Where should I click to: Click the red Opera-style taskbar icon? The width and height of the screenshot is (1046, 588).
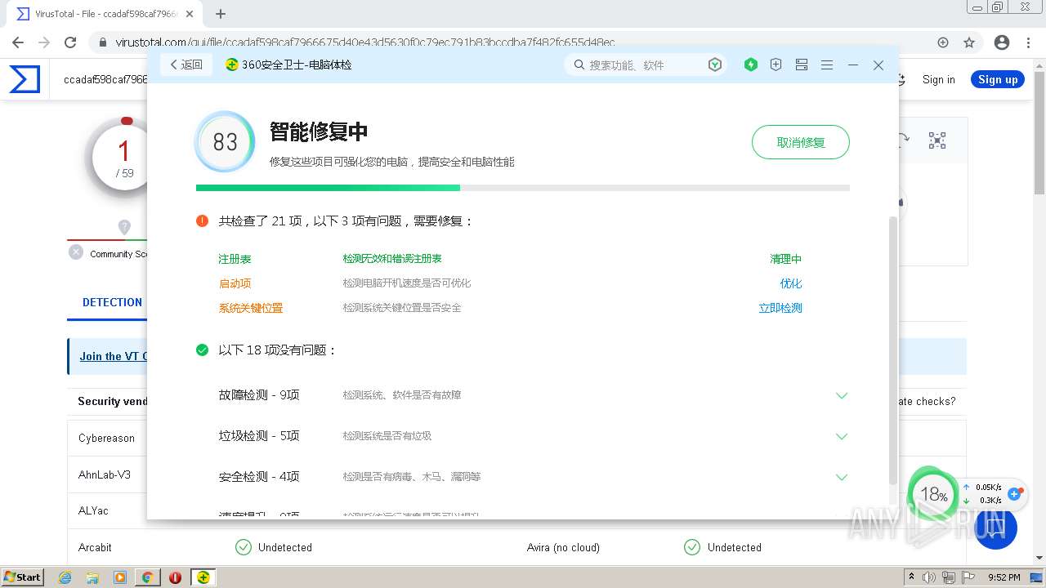(175, 577)
